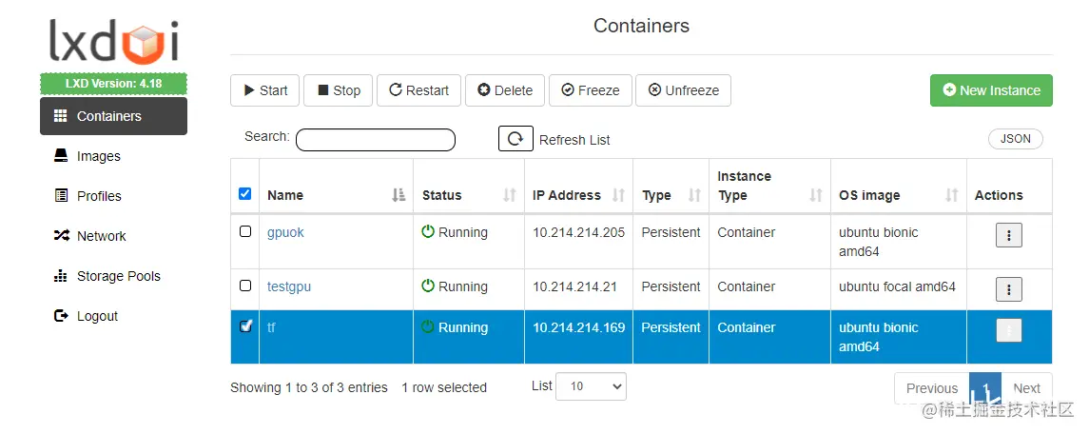The width and height of the screenshot is (1089, 434).
Task: Open the List page-size dropdown
Action: click(x=591, y=386)
